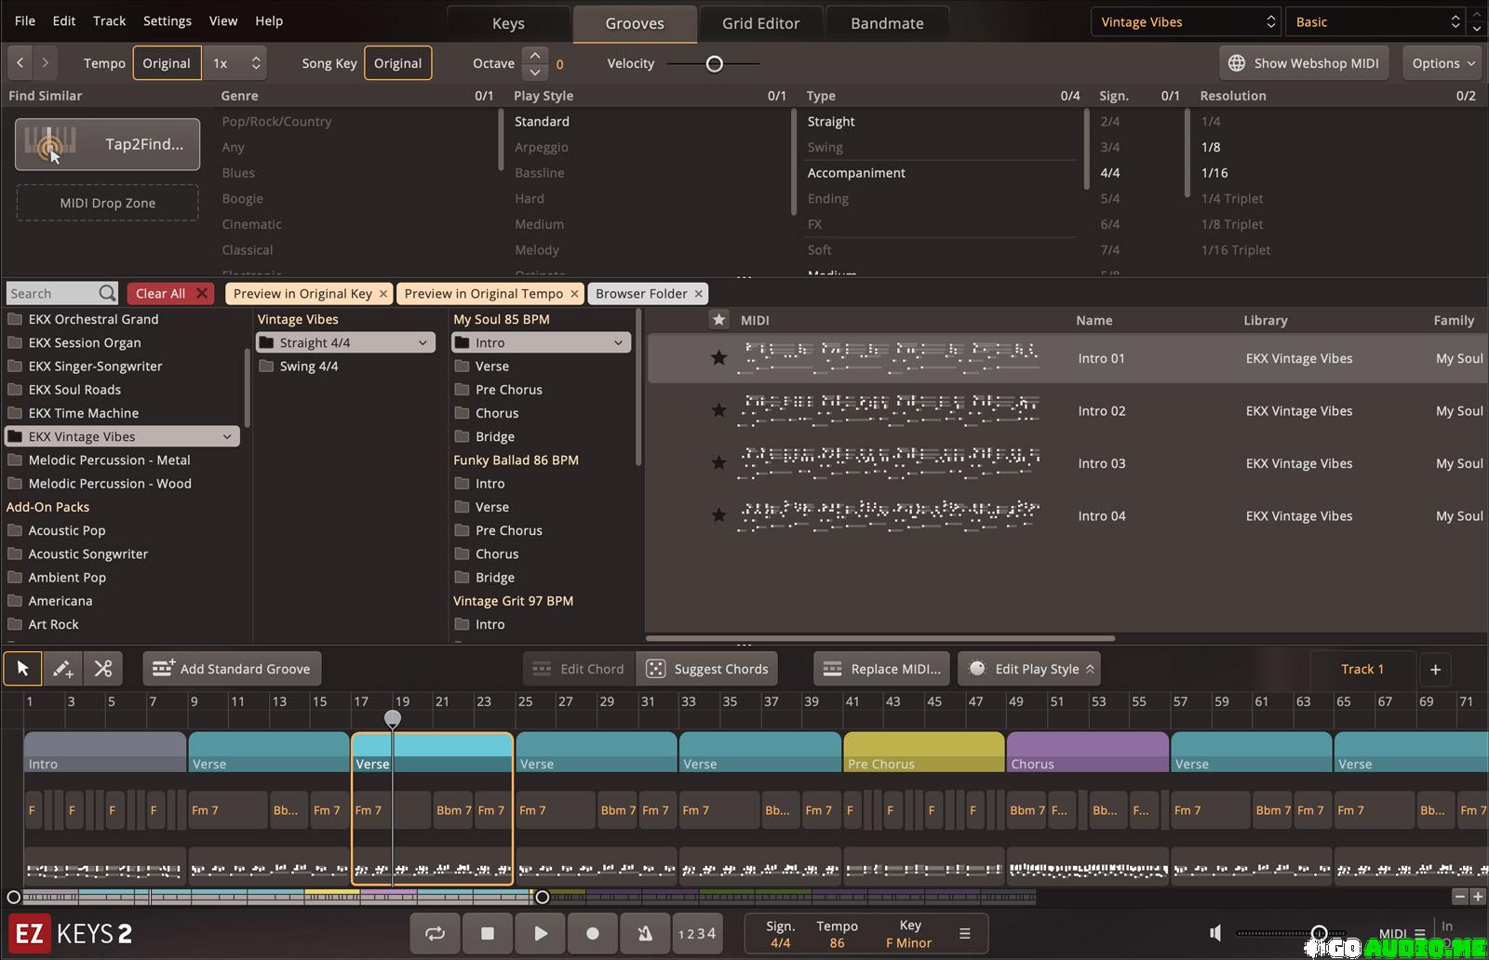Switch to the Grid Editor tab
Image resolution: width=1489 pixels, height=960 pixels.
[x=760, y=23]
